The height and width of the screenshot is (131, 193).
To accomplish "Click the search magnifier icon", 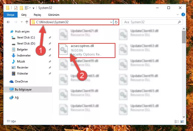I will click(179, 22).
